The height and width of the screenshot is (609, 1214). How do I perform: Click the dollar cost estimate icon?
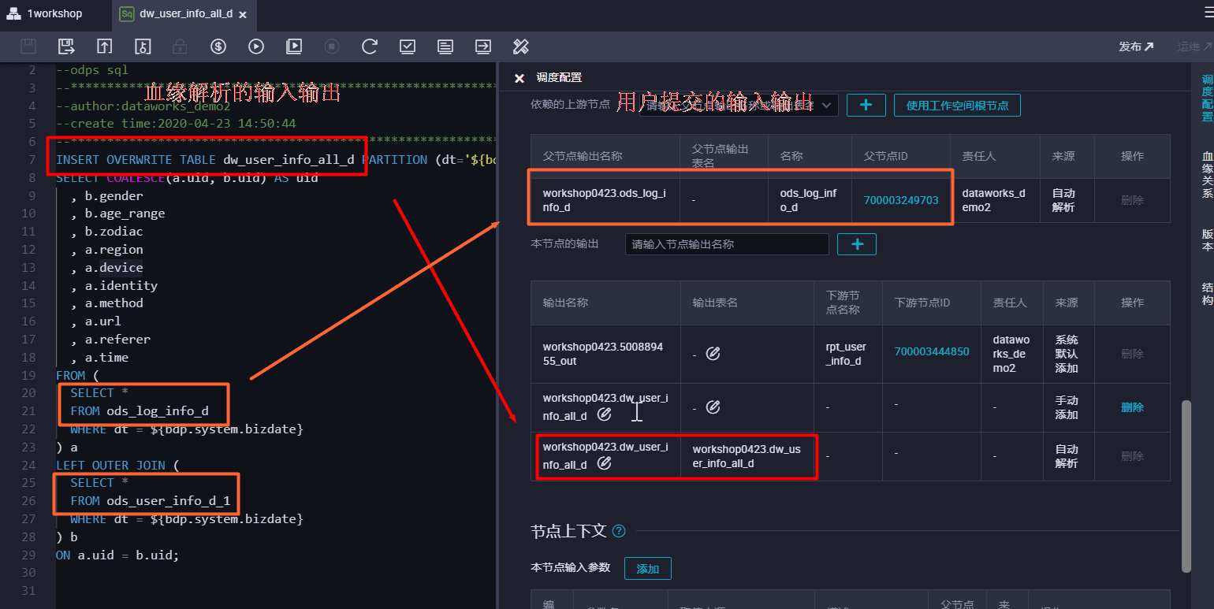point(218,46)
